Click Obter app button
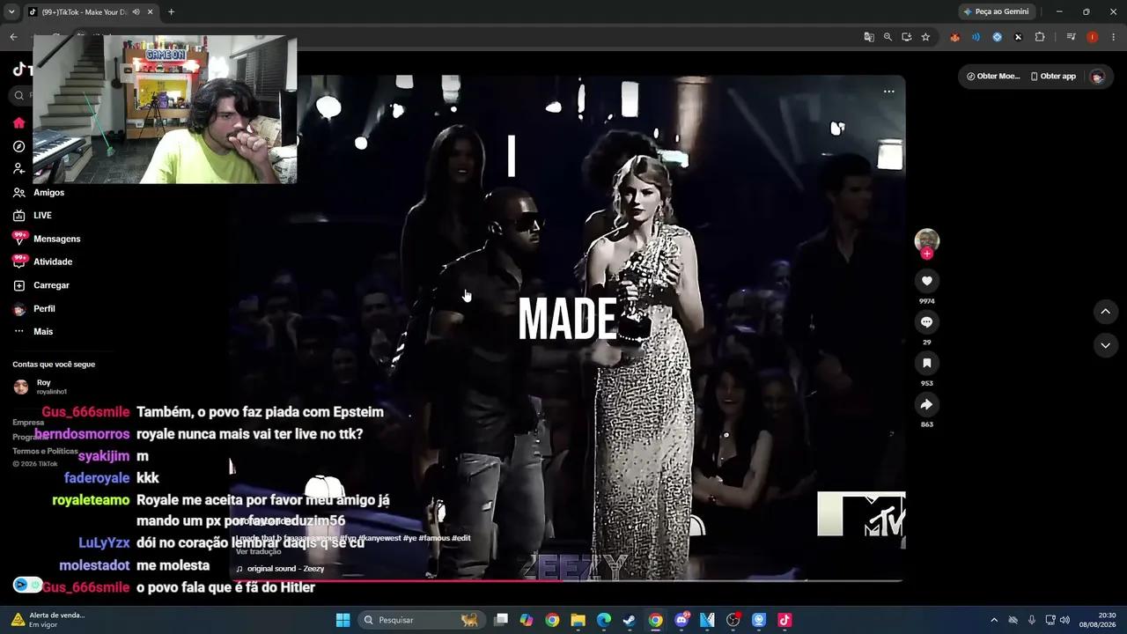The width and height of the screenshot is (1127, 634). coord(1053,77)
